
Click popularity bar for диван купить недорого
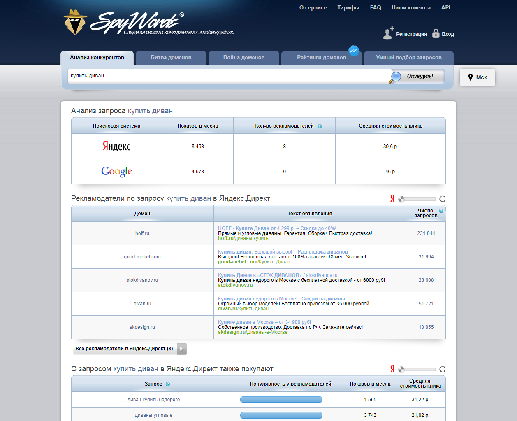click(x=281, y=400)
